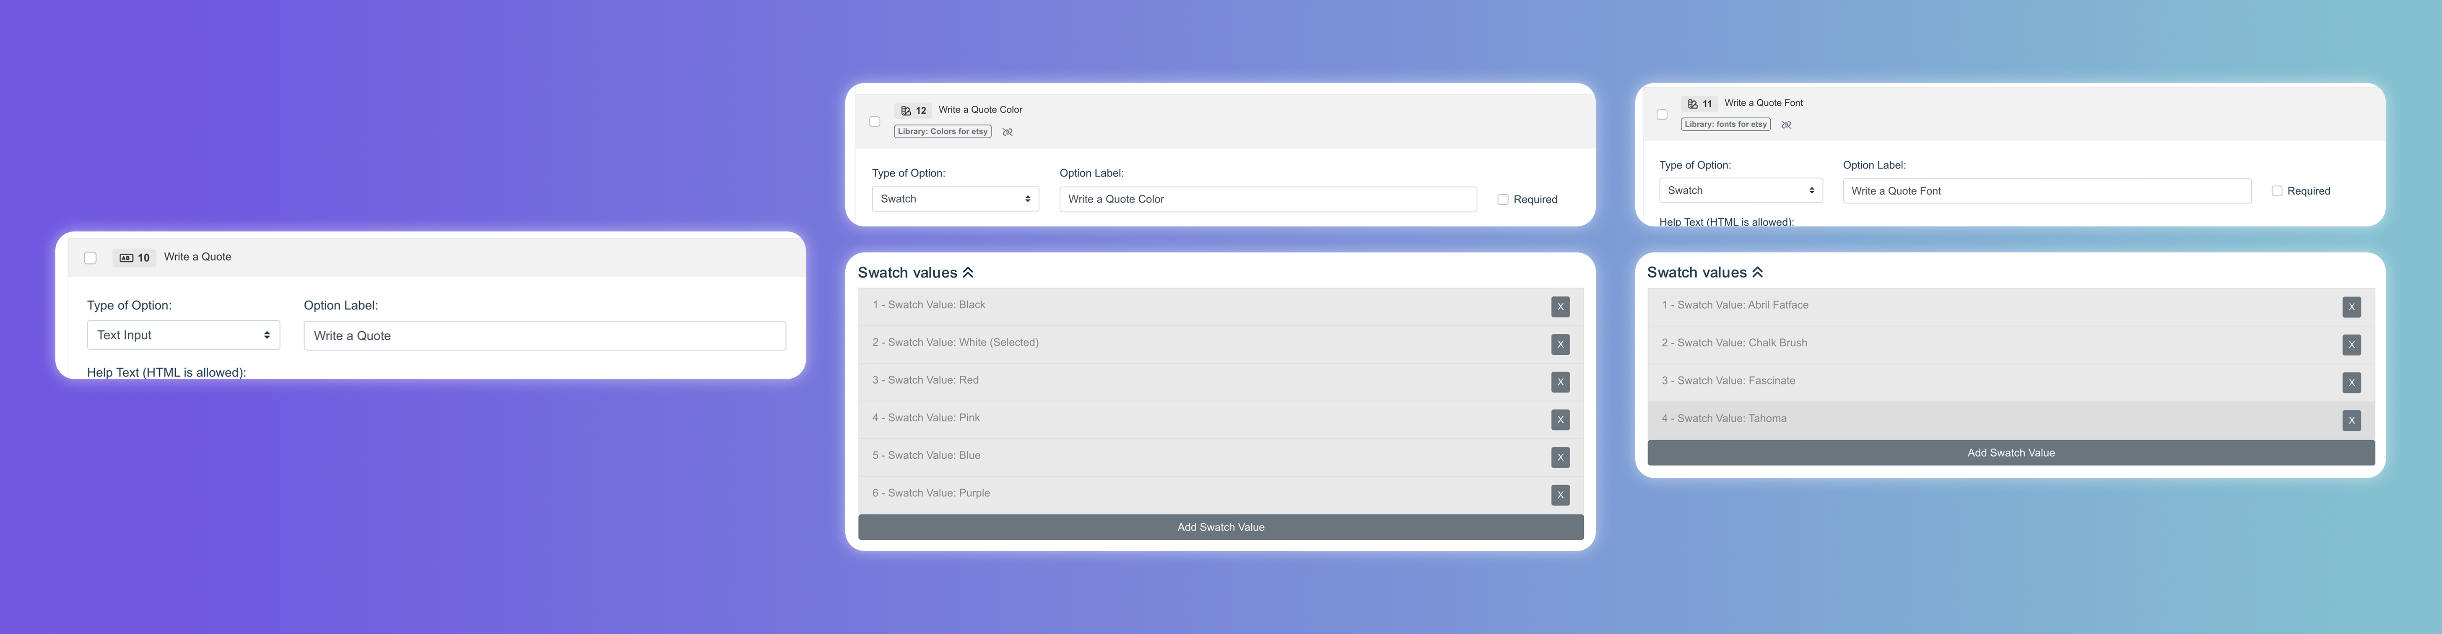Click the Write a Quote Color label field
The image size is (2442, 634).
(x=1268, y=199)
